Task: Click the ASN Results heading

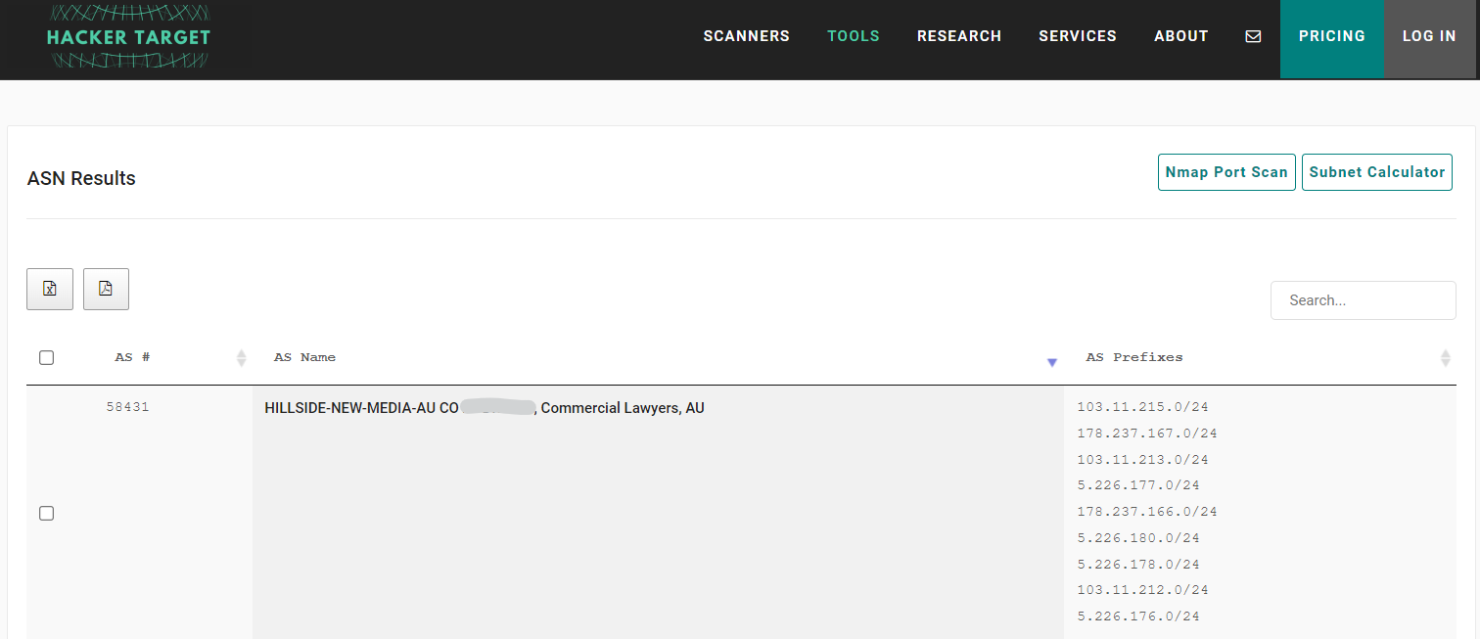Action: [x=81, y=178]
